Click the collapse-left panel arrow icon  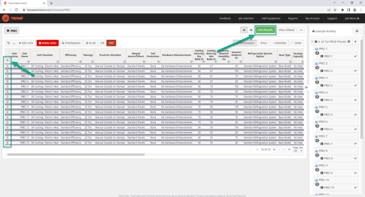point(244,30)
